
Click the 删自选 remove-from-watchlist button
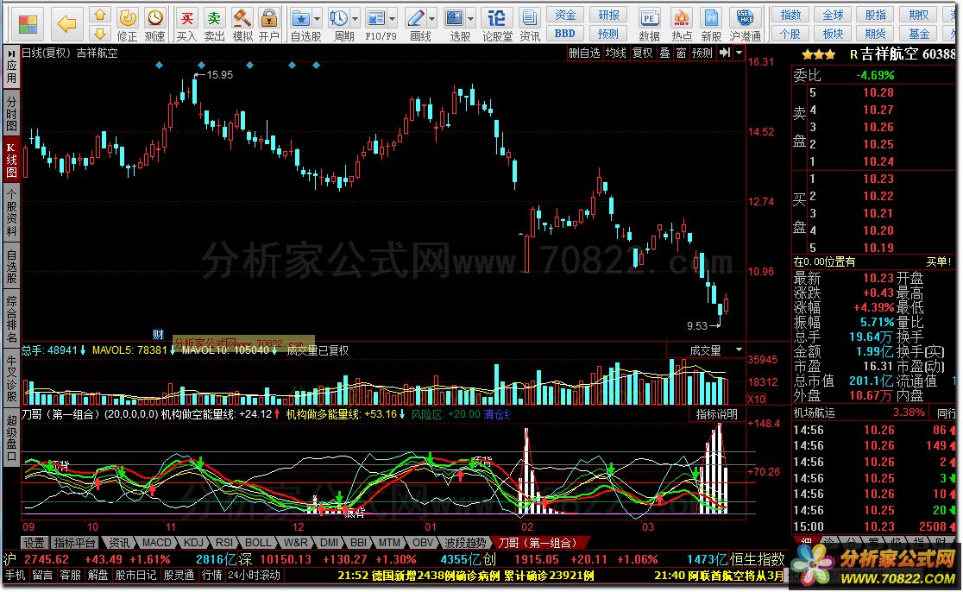tap(584, 53)
